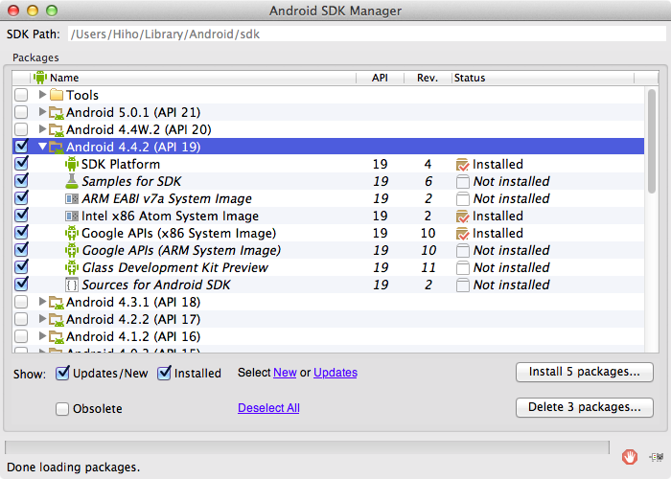Click the Glass Development Kit Preview icon

[x=71, y=267]
